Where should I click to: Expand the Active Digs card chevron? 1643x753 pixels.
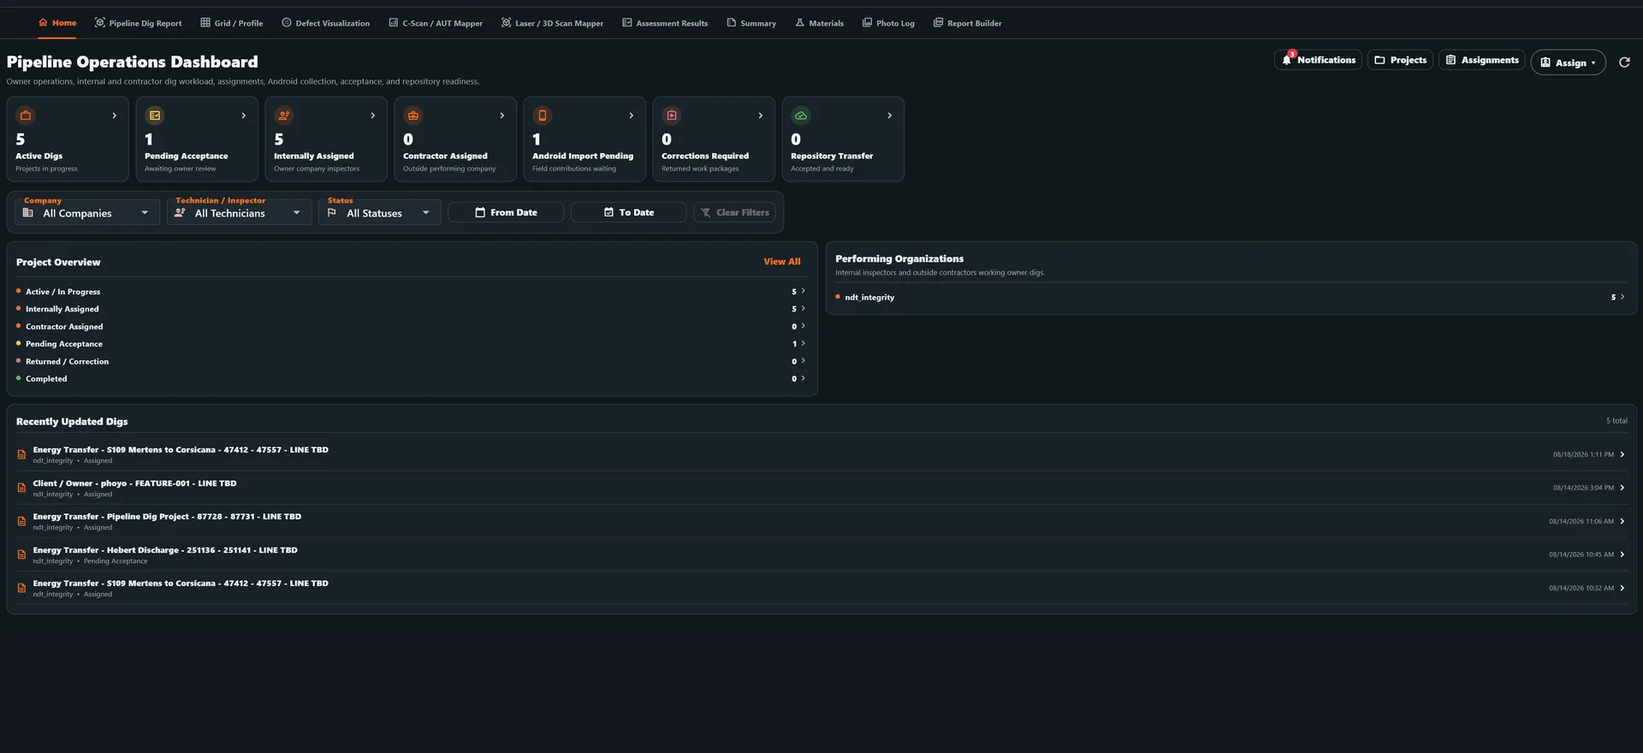coord(115,116)
